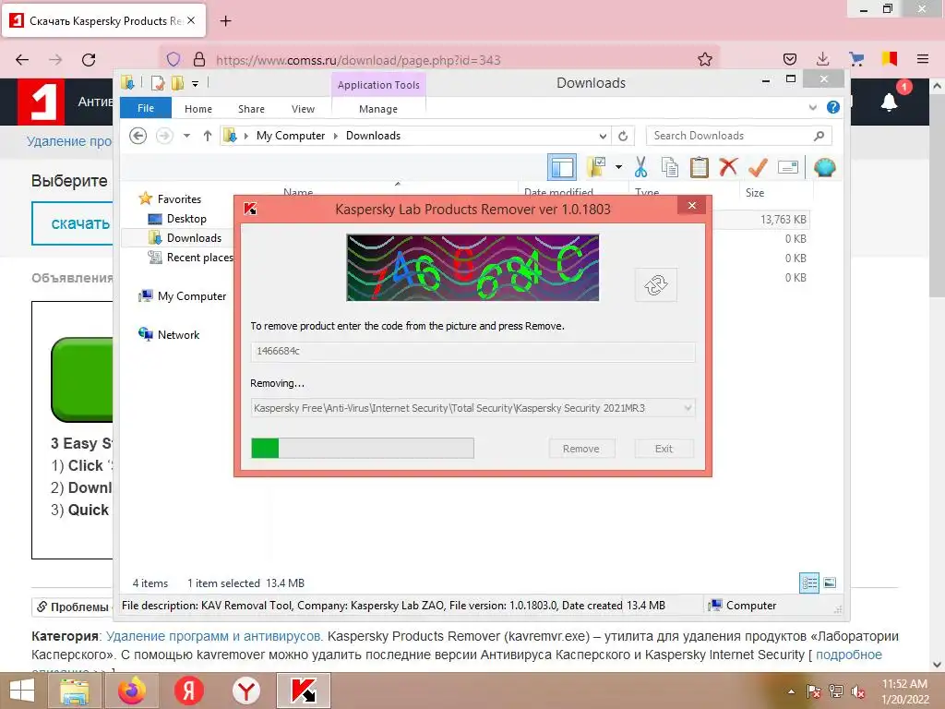
Task: Open the folder options dropdown arrow
Action: (x=618, y=167)
